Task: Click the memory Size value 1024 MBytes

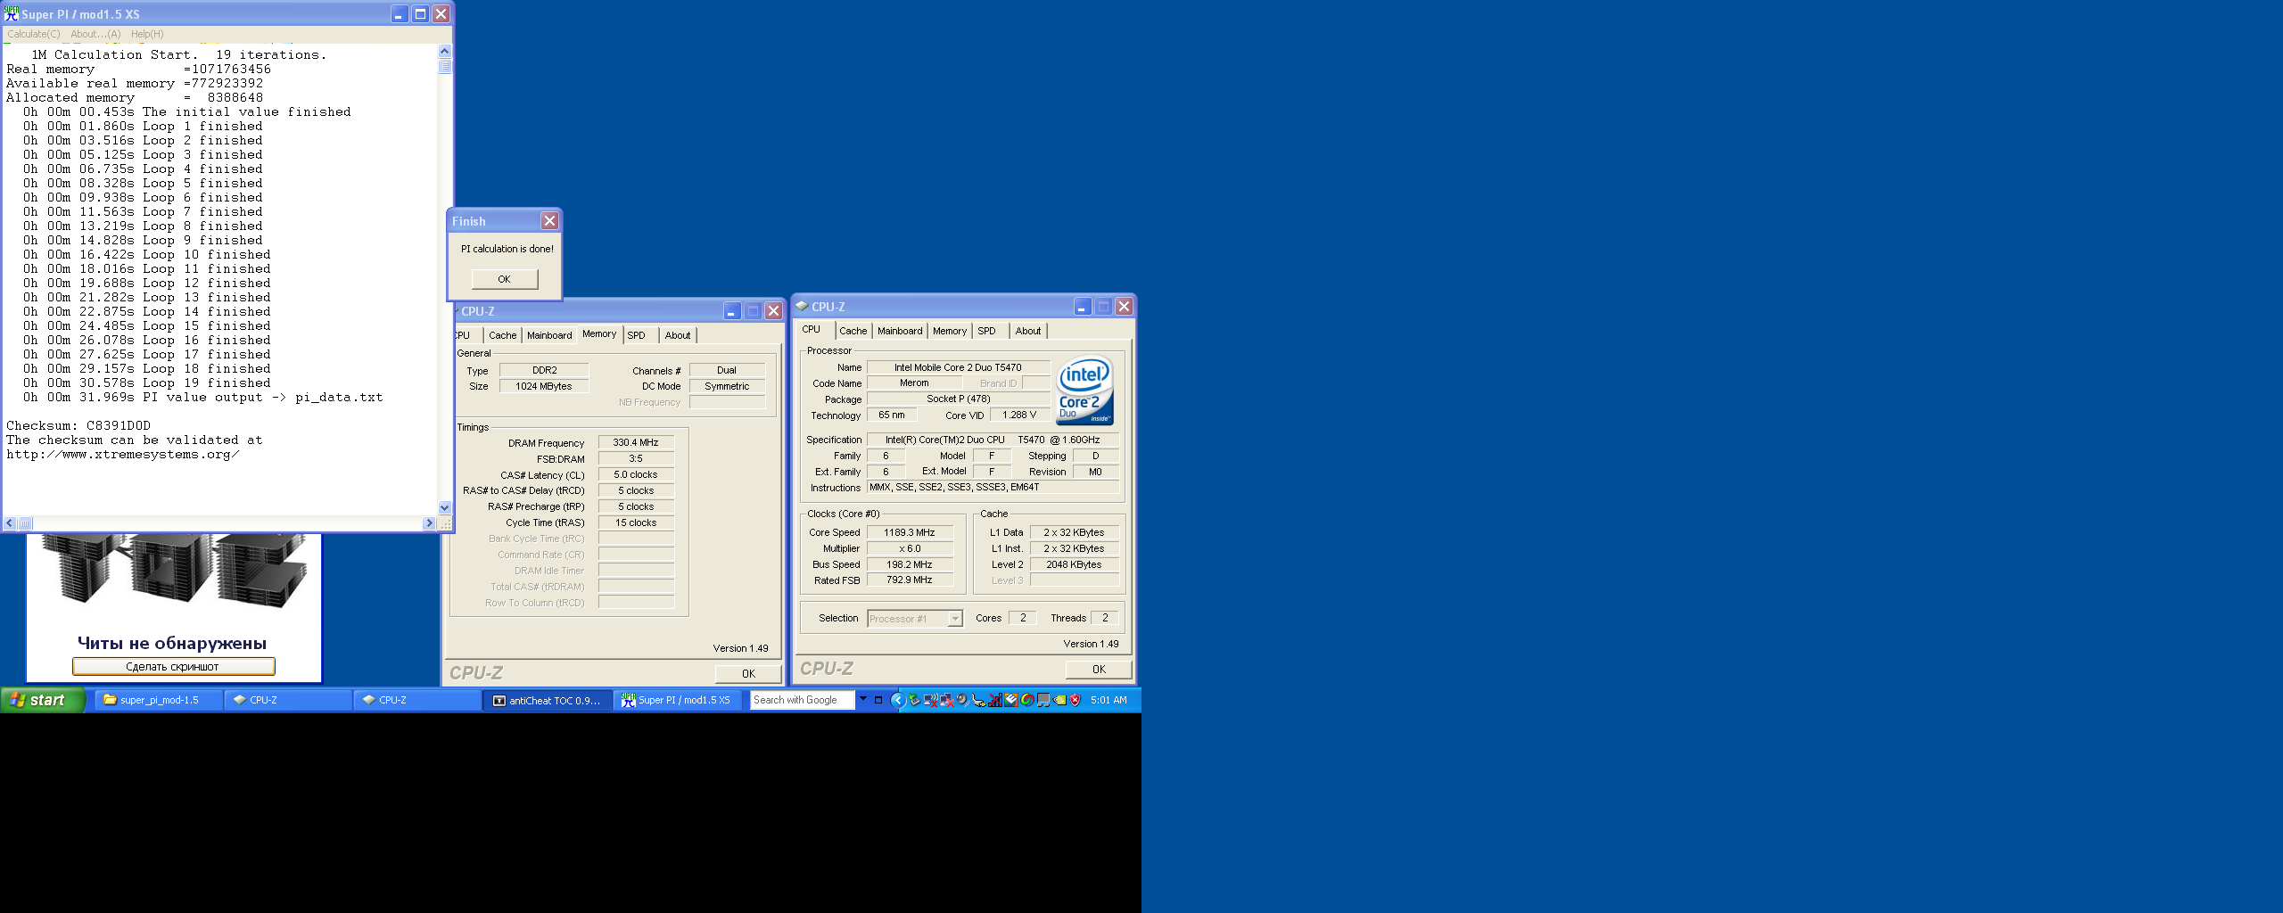Action: coord(544,386)
